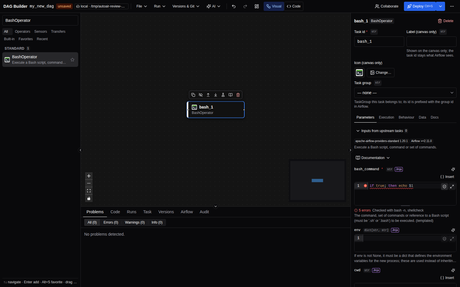Expand Inputs from upstream tasks section
460x287 pixels.
[382, 131]
